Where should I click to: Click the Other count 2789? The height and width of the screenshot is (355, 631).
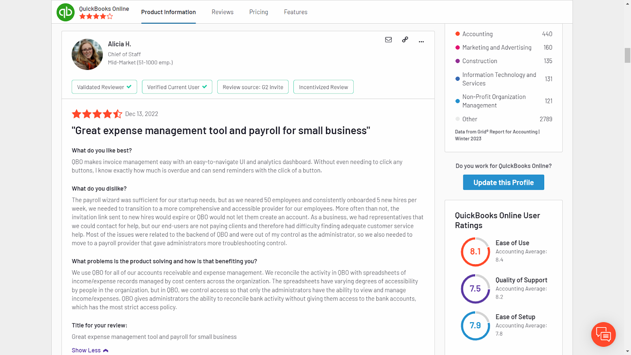pos(546,119)
